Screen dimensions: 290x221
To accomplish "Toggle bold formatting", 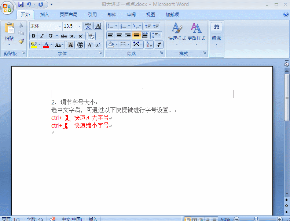I will 33,36.
